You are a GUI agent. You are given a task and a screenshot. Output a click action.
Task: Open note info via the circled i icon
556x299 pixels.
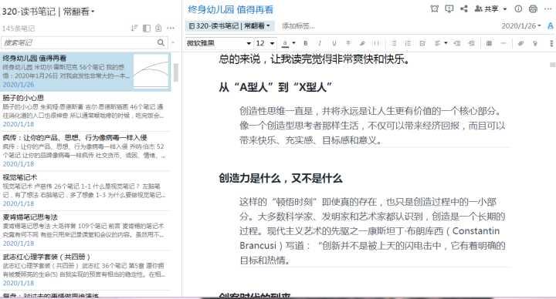[518, 8]
